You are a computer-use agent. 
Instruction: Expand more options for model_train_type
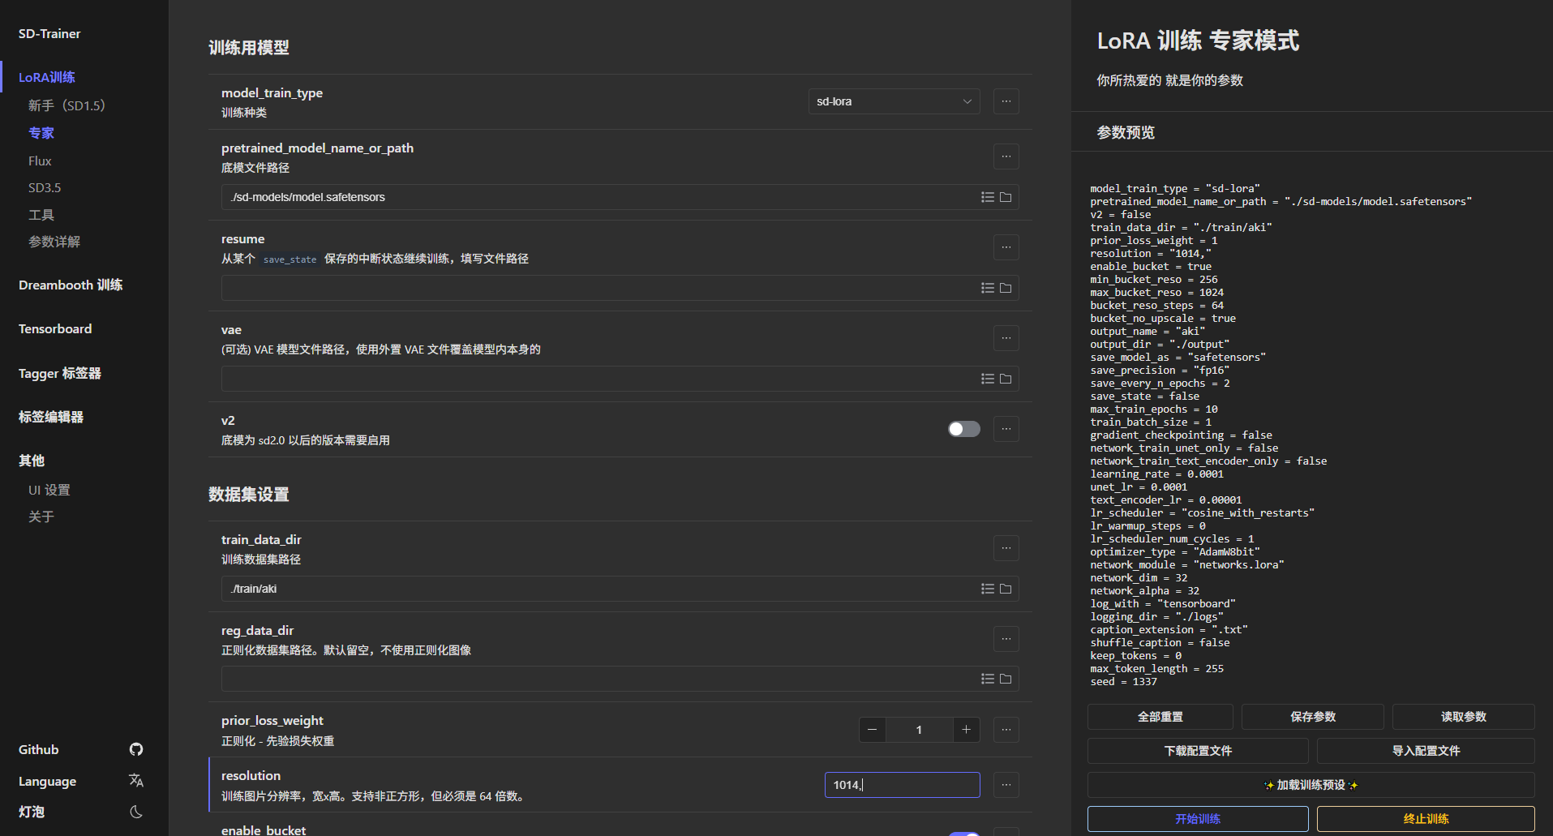[1006, 101]
